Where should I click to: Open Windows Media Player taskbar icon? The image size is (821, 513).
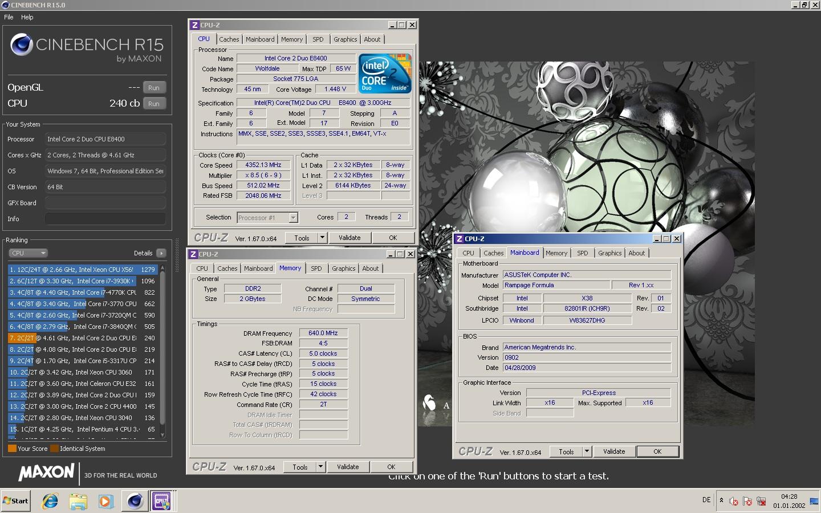pos(106,501)
